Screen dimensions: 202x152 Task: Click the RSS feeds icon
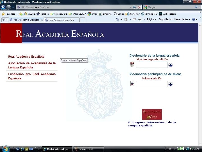(126, 19)
